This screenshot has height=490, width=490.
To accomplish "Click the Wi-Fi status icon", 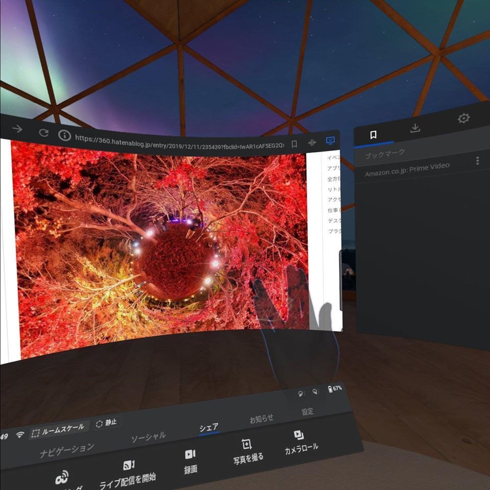I will 20,435.
